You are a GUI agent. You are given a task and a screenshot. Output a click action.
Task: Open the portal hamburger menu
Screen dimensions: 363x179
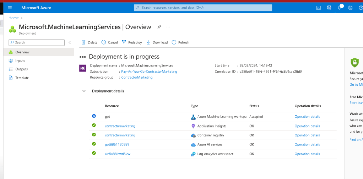click(10, 8)
